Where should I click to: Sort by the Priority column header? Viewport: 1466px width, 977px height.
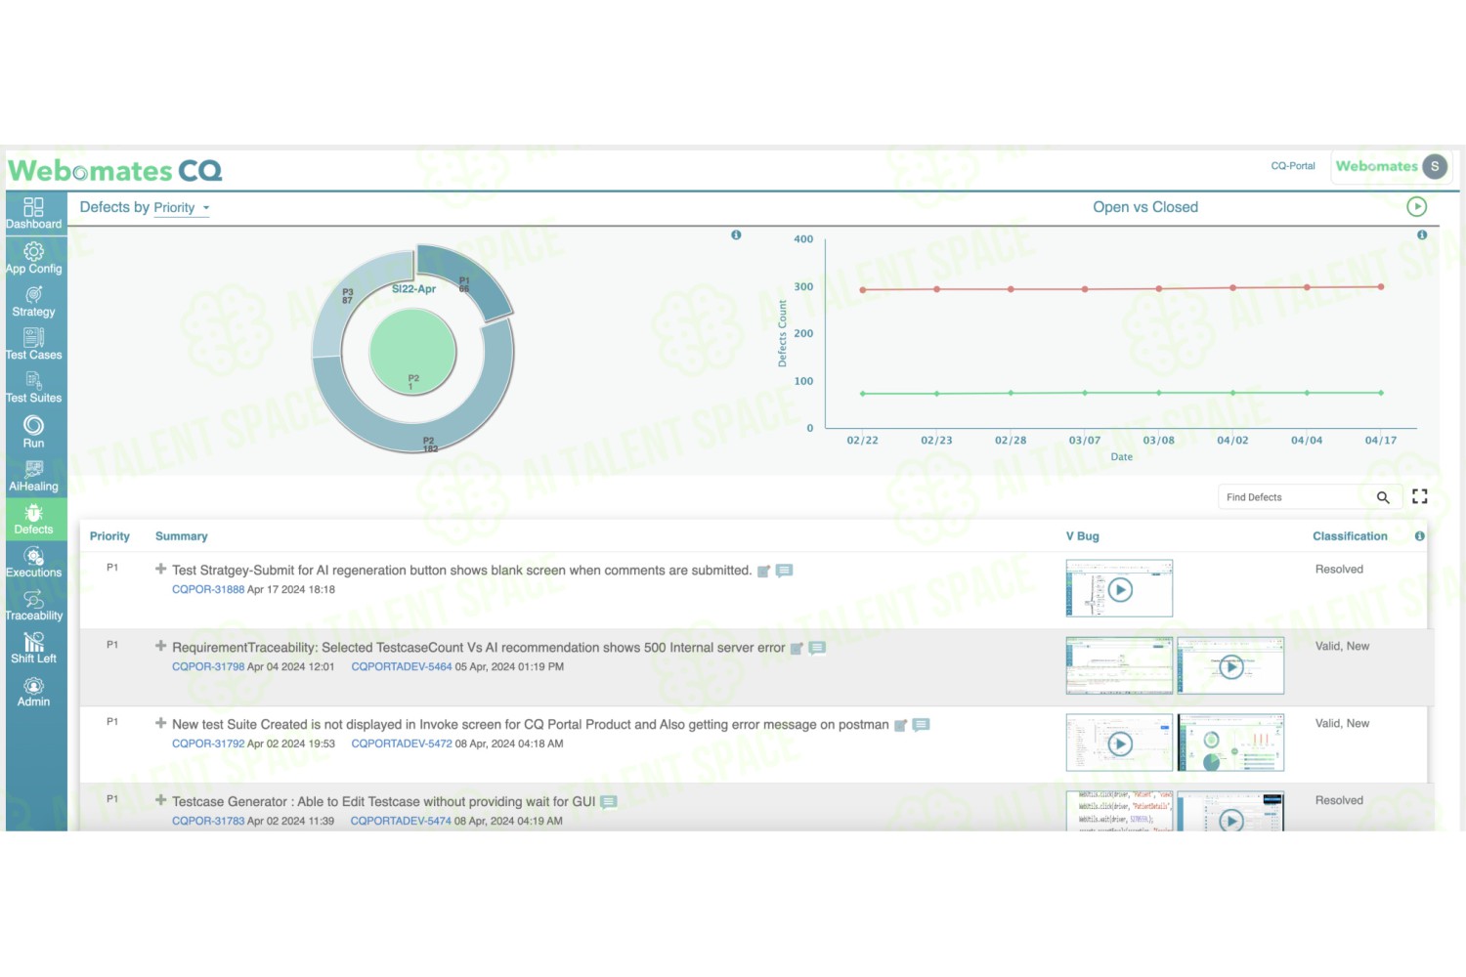point(109,536)
